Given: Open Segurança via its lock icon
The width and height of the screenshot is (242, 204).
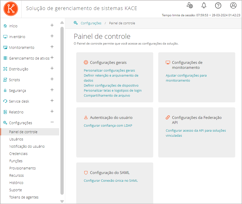Looking at the screenshot, I should click(x=5, y=90).
